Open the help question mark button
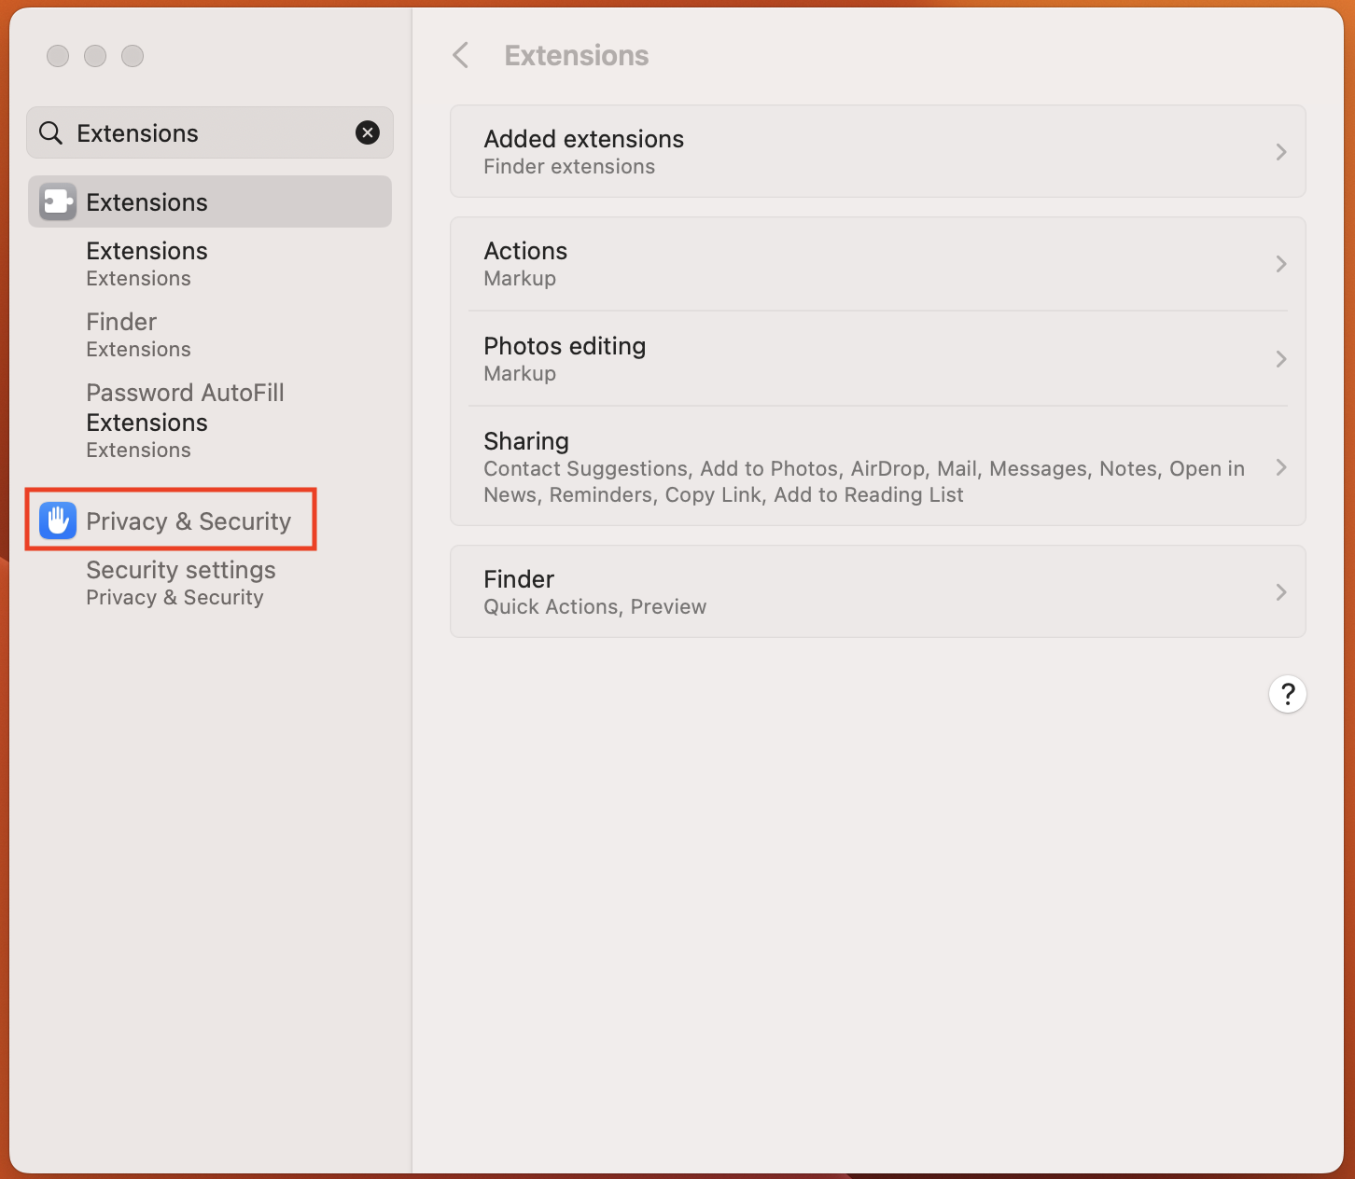The image size is (1355, 1179). point(1288,694)
